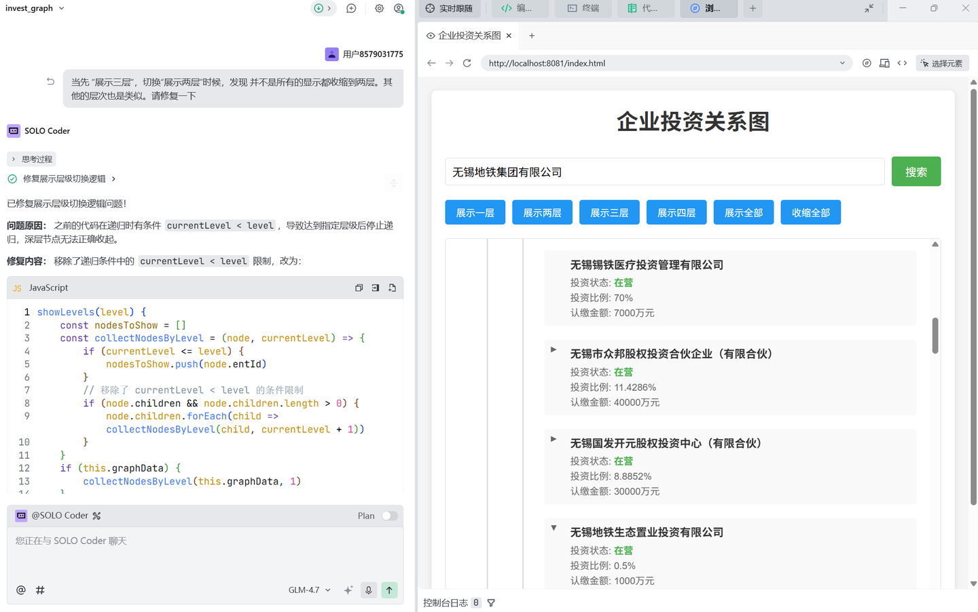Click the 展示一层 button

click(x=475, y=212)
